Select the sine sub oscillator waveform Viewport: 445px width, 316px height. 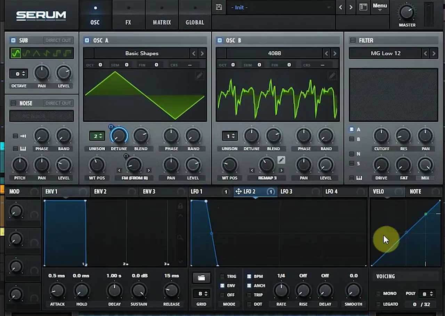[x=16, y=53]
